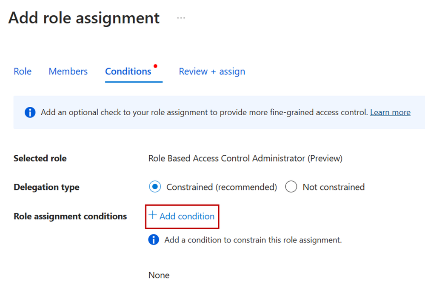425x302 pixels.
Task: Click the info icon in the blue banner
Action: point(30,113)
